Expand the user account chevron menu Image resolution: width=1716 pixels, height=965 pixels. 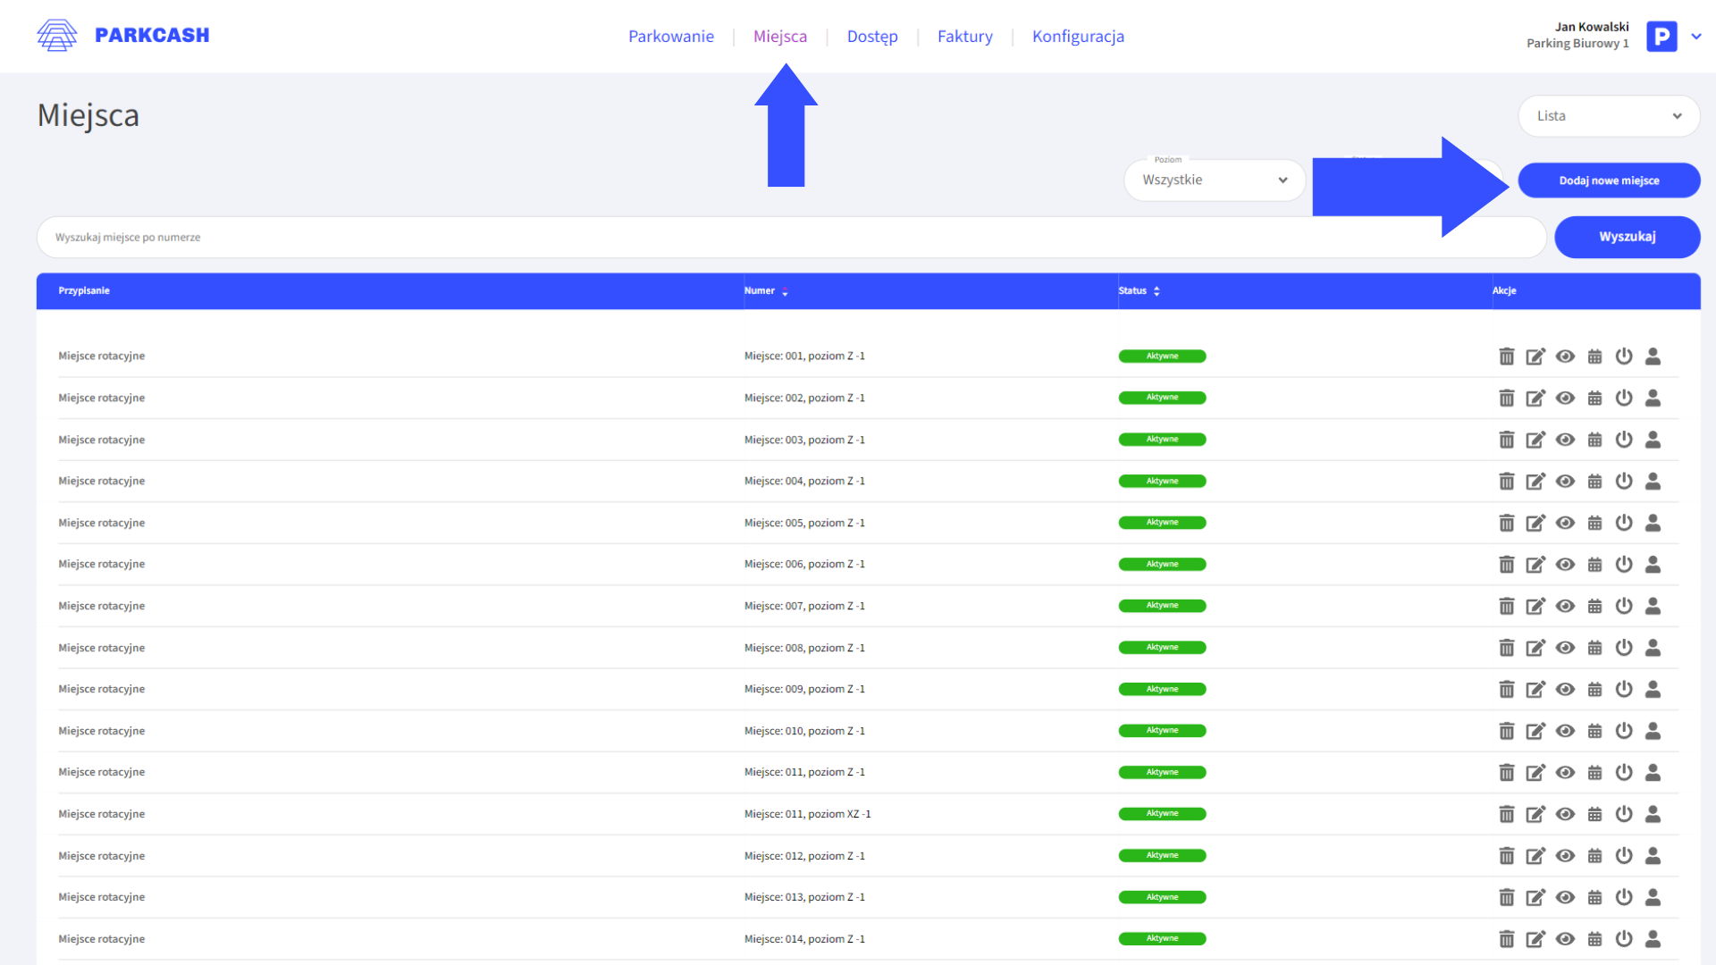[x=1696, y=37]
